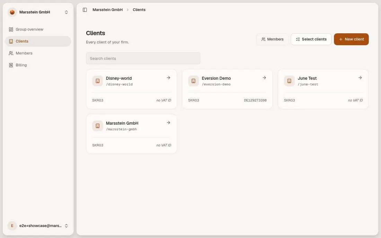
Task: Select Clients in the sidebar
Action: [x=38, y=41]
